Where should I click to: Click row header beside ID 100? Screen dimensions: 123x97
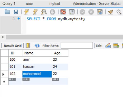(4, 60)
